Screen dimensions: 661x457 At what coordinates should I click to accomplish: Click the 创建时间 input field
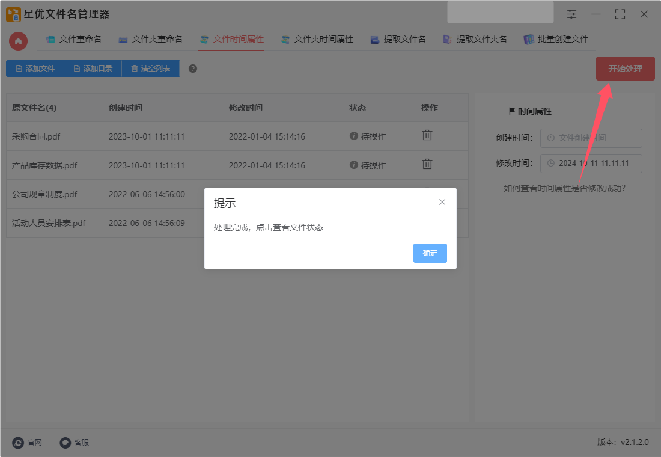tap(591, 138)
